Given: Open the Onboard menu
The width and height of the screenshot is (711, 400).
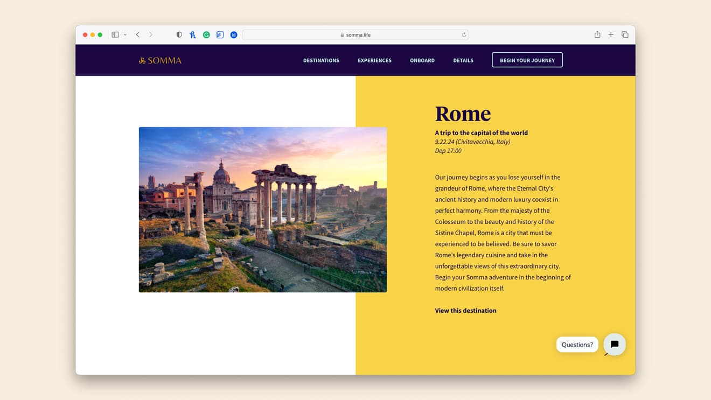Looking at the screenshot, I should pos(422,60).
